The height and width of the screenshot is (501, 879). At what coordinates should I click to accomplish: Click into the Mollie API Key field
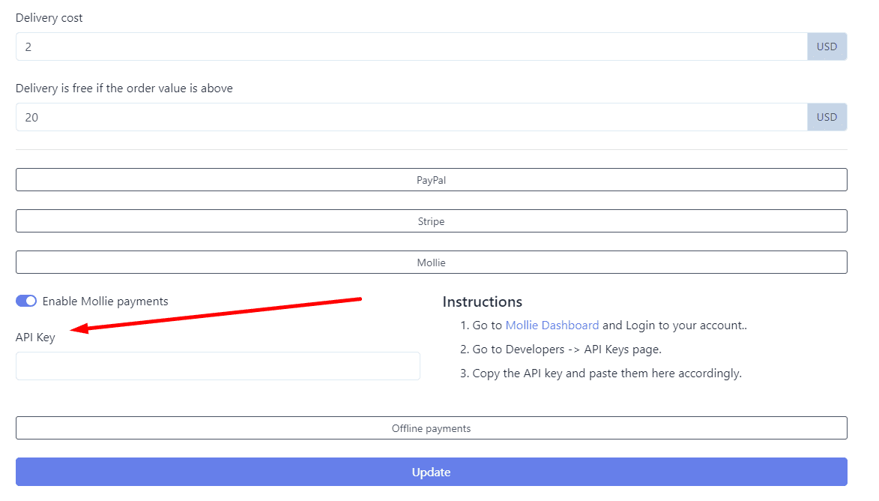[217, 366]
